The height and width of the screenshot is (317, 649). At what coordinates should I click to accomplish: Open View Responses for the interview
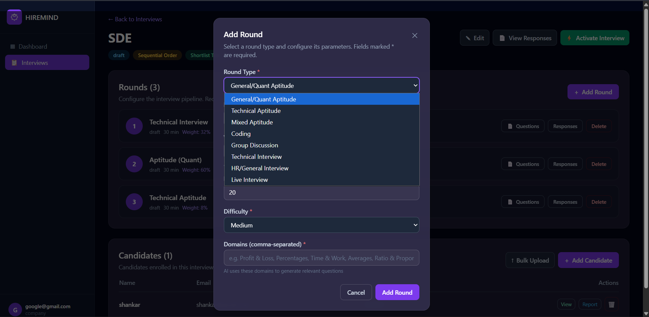tap(525, 38)
